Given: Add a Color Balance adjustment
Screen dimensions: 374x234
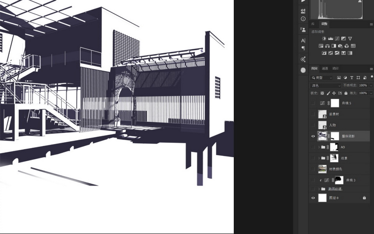Looking at the screenshot, I should click(327, 46).
